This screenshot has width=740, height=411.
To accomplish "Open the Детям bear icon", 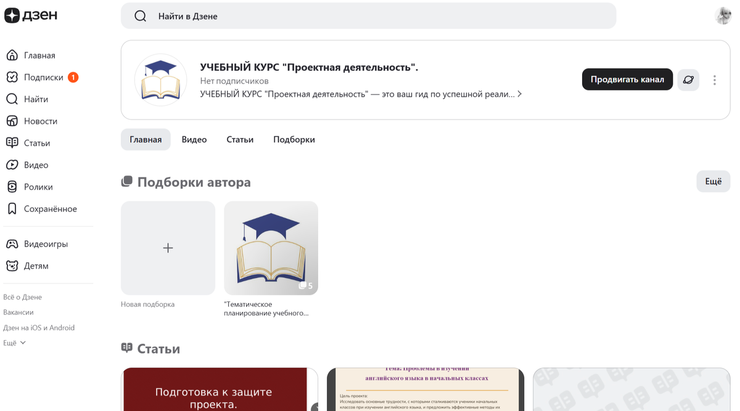I will click(12, 266).
